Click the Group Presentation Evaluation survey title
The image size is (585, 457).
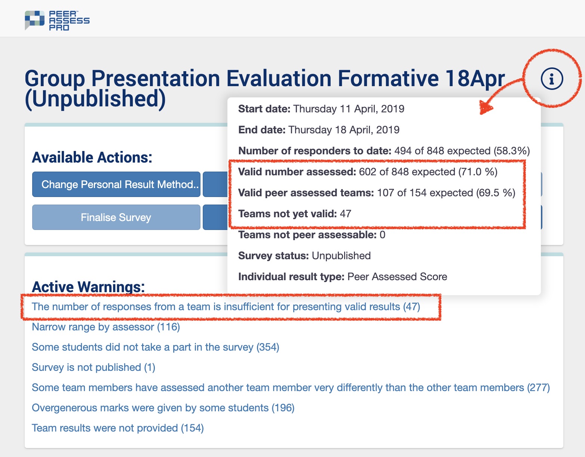(x=265, y=89)
